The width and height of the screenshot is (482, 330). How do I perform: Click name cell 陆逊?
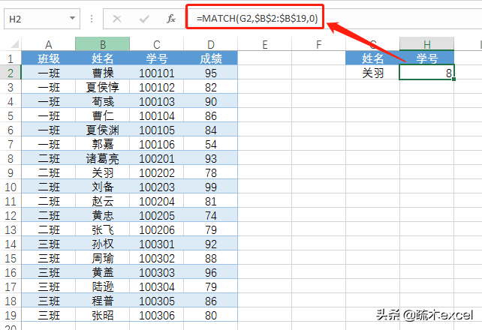(103, 286)
